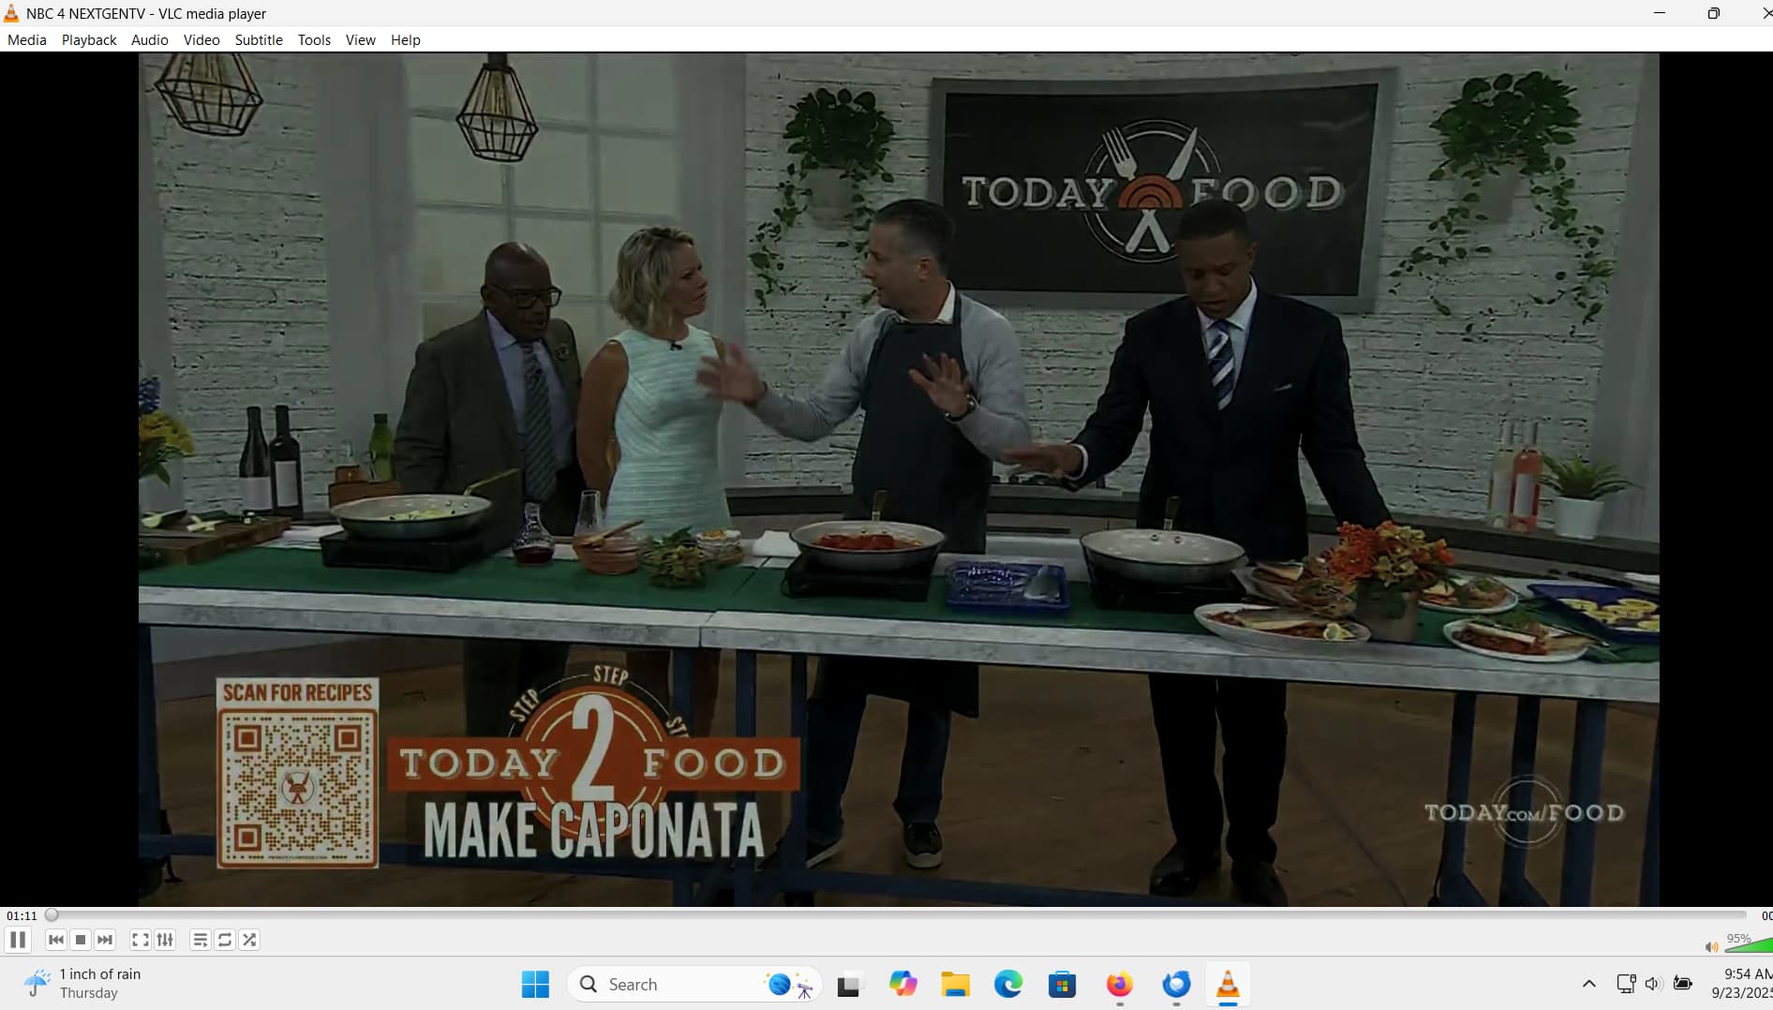Viewport: 1773px width, 1010px height.
Task: Show extended settings equalizer dialog
Action: pos(165,940)
